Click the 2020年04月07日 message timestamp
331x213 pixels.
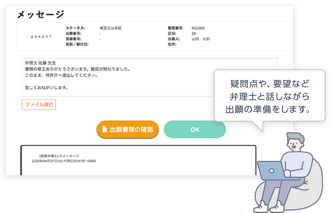[64, 161]
